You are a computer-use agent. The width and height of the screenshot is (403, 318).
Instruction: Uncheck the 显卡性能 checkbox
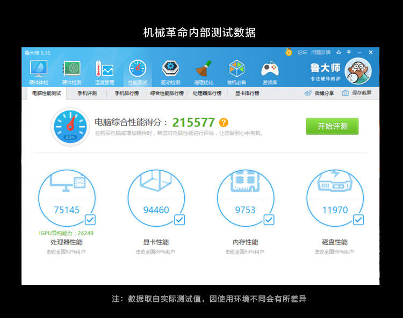(179, 220)
